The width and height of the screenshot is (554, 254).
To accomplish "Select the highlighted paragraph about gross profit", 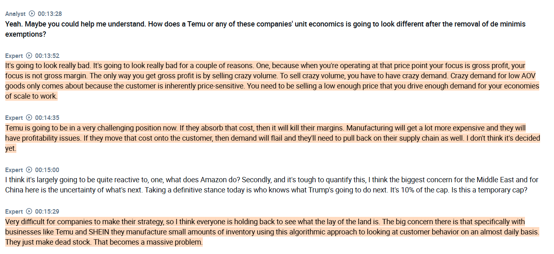I will tap(272, 81).
